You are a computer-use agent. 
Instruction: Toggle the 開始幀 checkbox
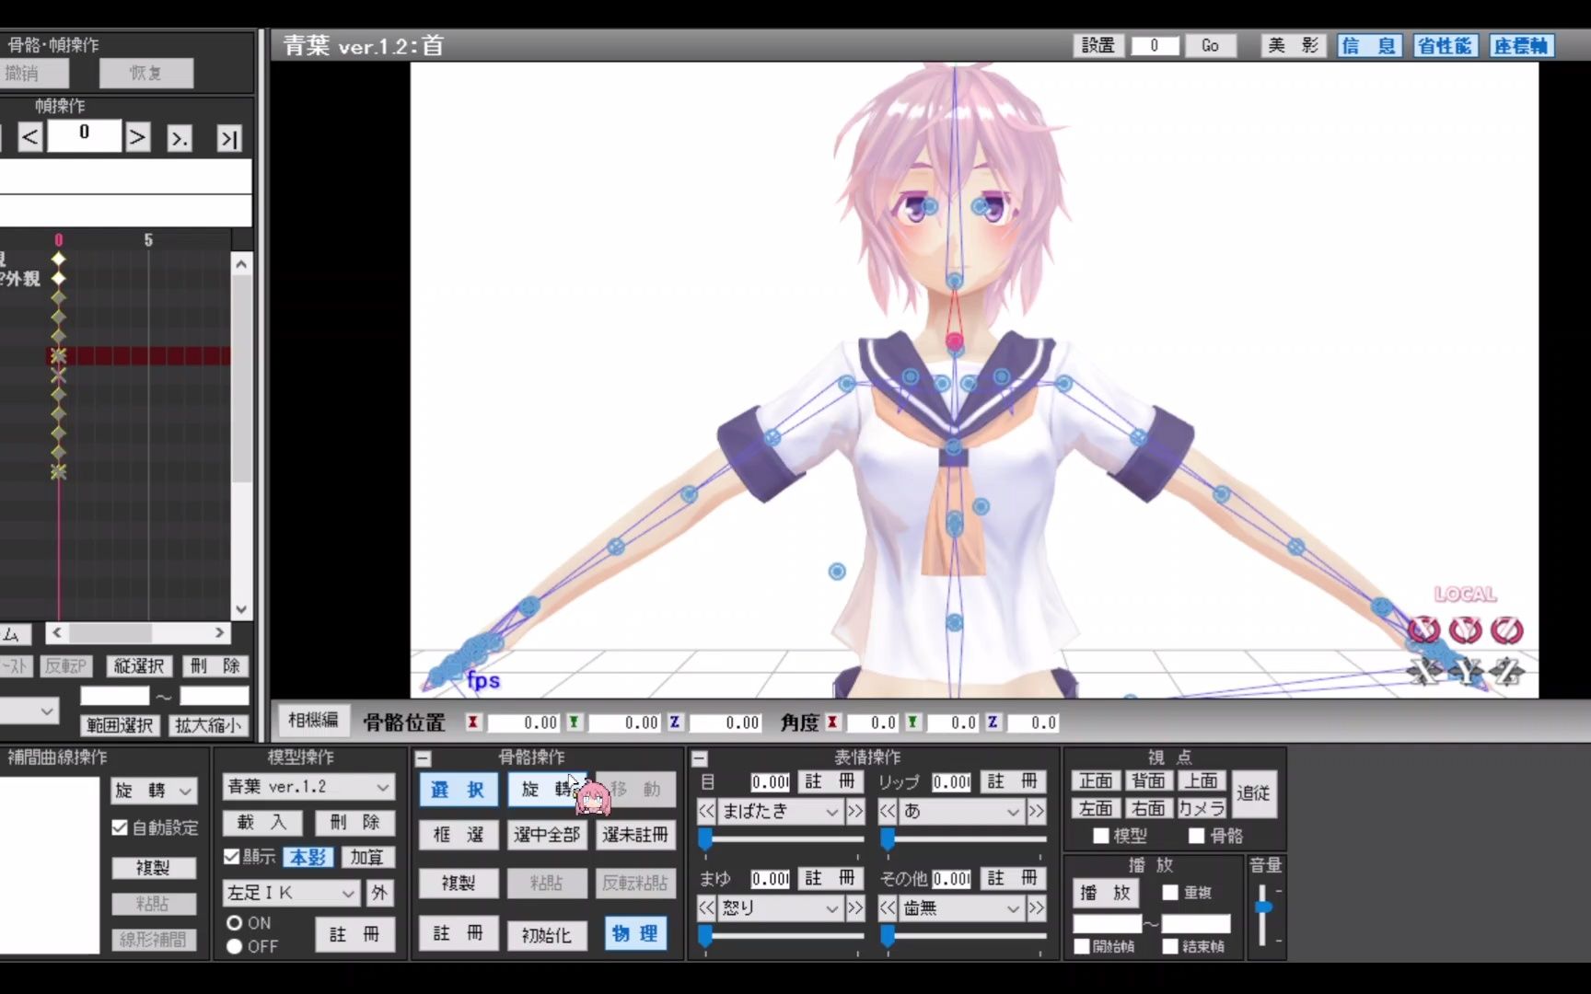[x=1082, y=946]
